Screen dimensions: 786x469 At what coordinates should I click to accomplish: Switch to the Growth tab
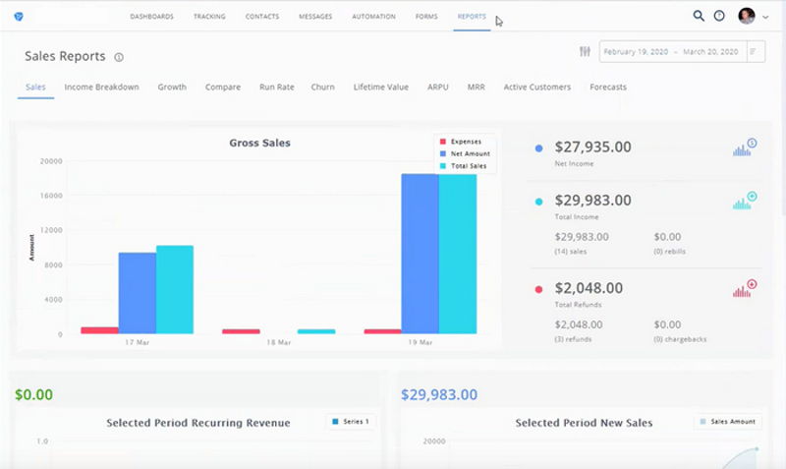[x=172, y=87]
